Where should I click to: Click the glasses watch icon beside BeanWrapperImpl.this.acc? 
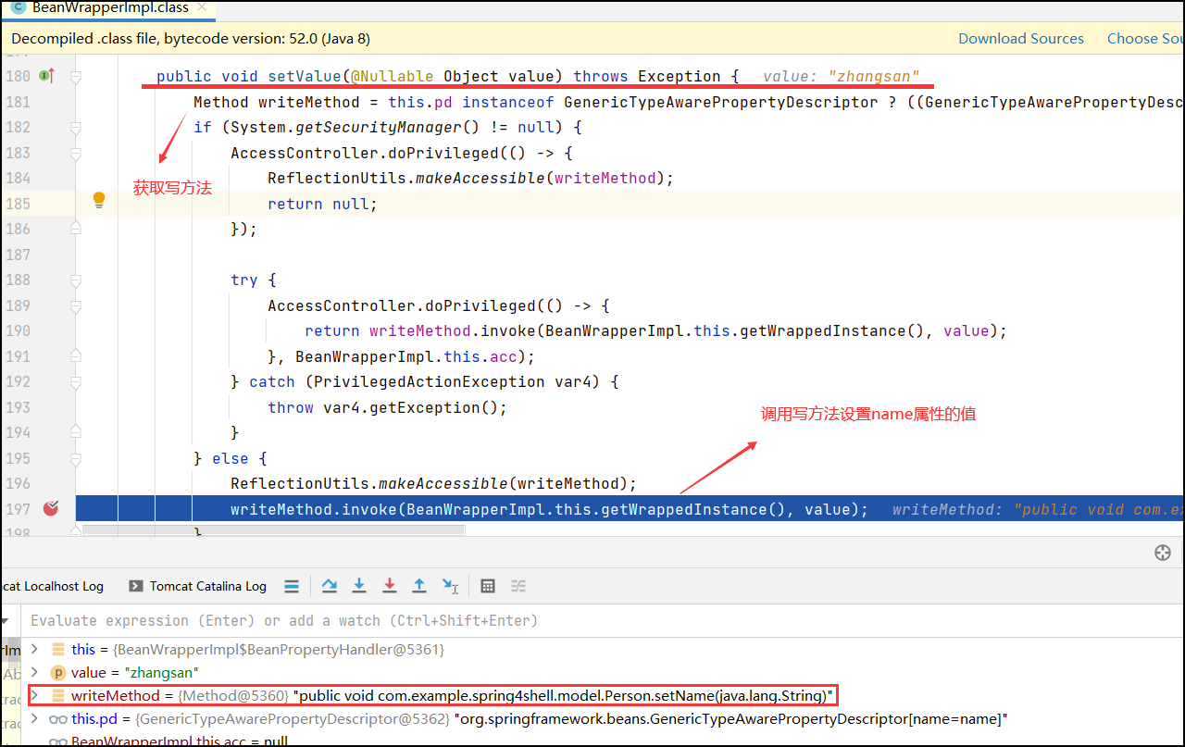tap(58, 741)
